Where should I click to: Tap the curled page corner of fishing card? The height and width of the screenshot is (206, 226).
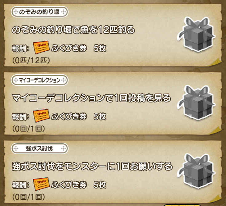(x=216, y=62)
